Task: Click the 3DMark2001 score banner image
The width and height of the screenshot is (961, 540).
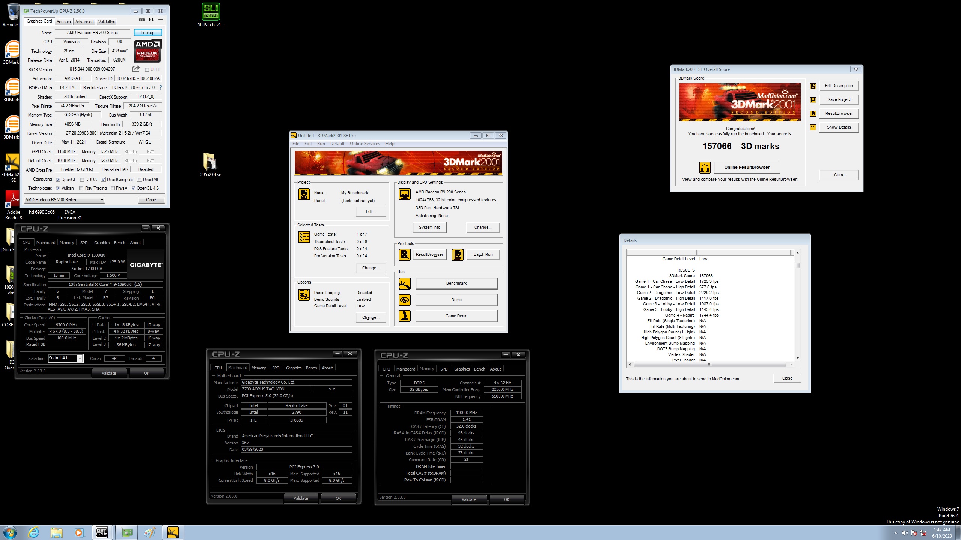Action: point(740,102)
